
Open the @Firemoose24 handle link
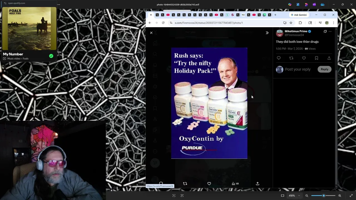(x=294, y=35)
